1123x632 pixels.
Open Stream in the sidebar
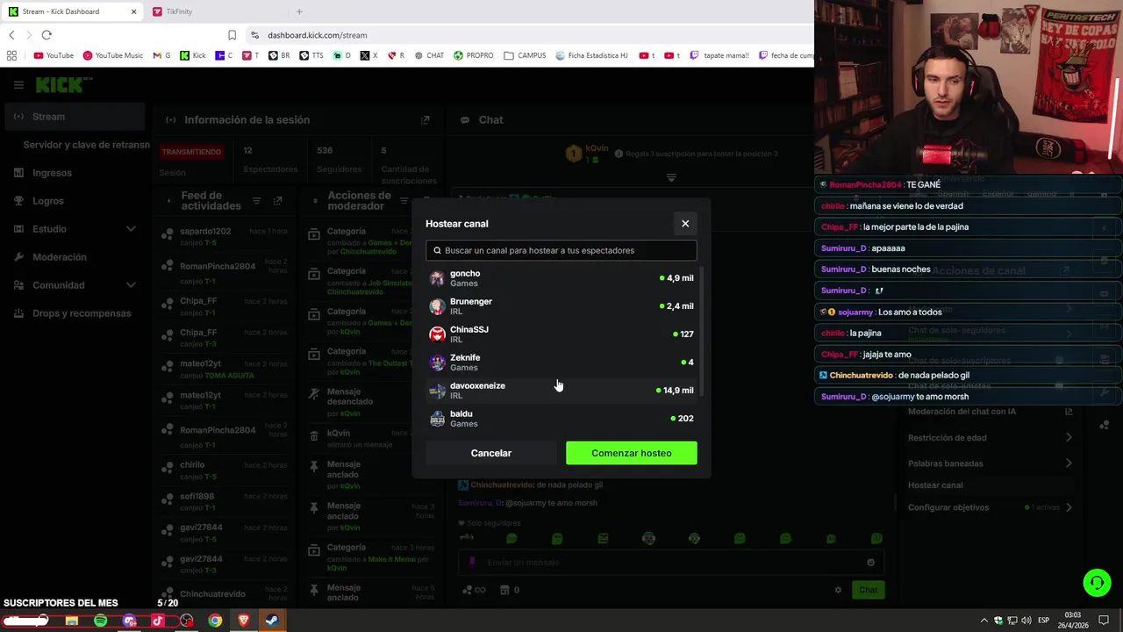75,117
